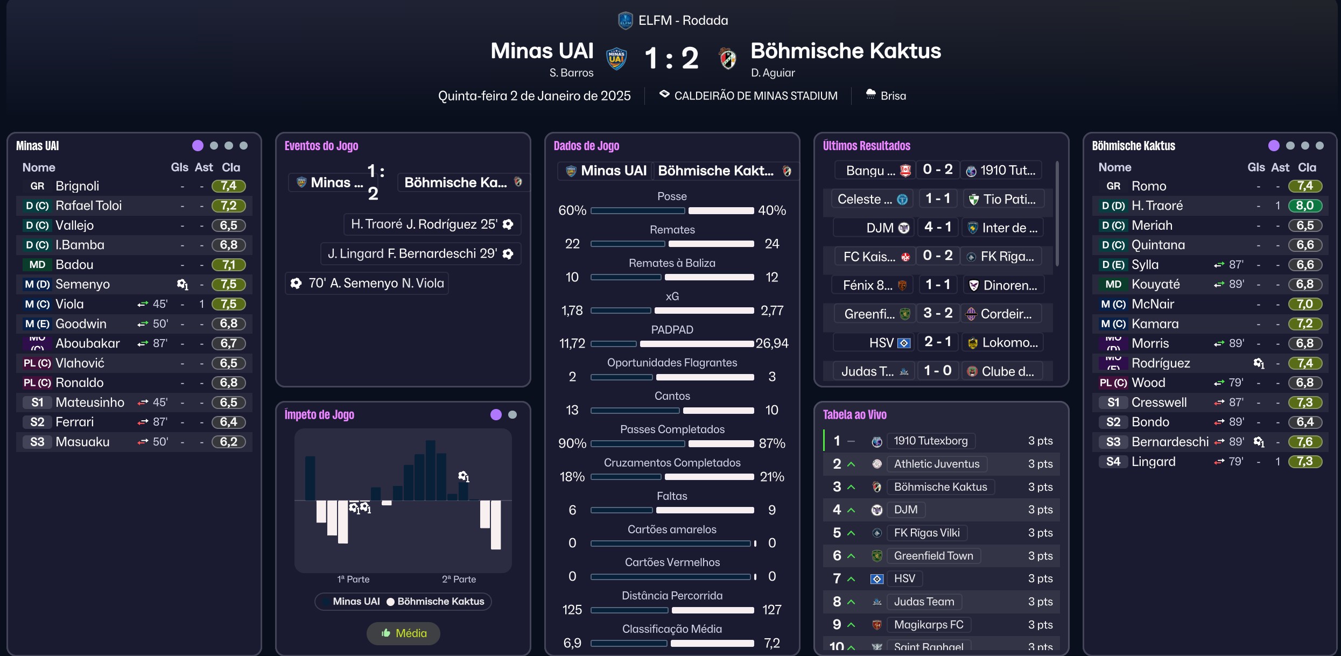Select the Minas UAI tab in Dados de Jogo
The image size is (1341, 656).
[606, 171]
